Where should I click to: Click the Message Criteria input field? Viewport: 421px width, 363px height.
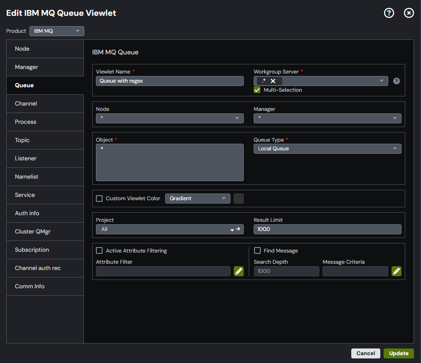(355, 271)
